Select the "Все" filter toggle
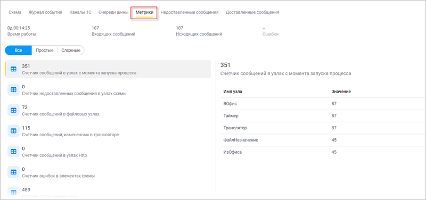 19,51
